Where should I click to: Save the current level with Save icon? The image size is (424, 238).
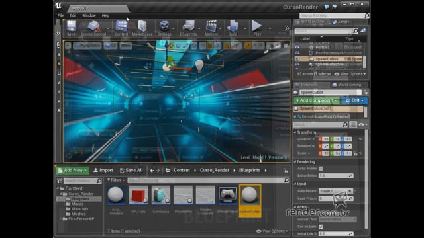pos(71,28)
